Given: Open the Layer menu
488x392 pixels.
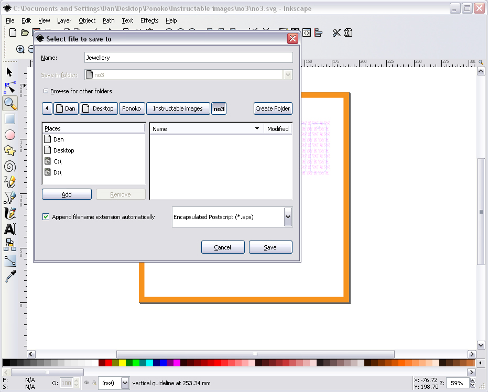Looking at the screenshot, I should click(64, 20).
